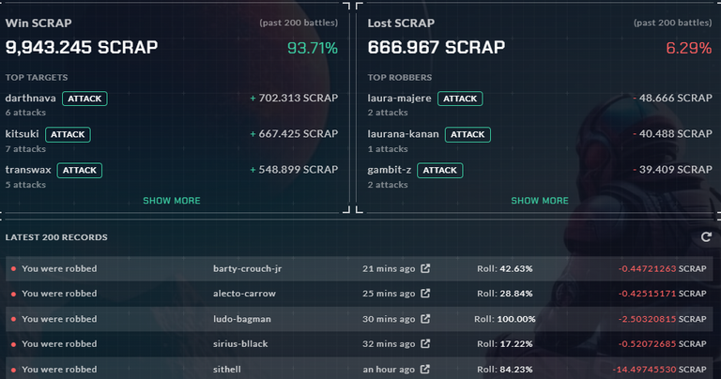Attack transwax from top targets
Viewport: 721px width, 379px height.
pos(80,170)
